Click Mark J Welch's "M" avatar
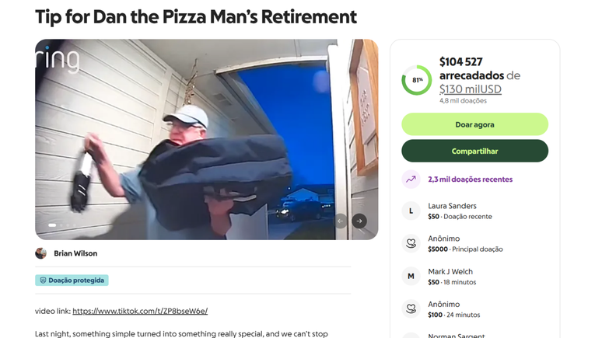Viewport: 602px width, 338px height. 411,276
